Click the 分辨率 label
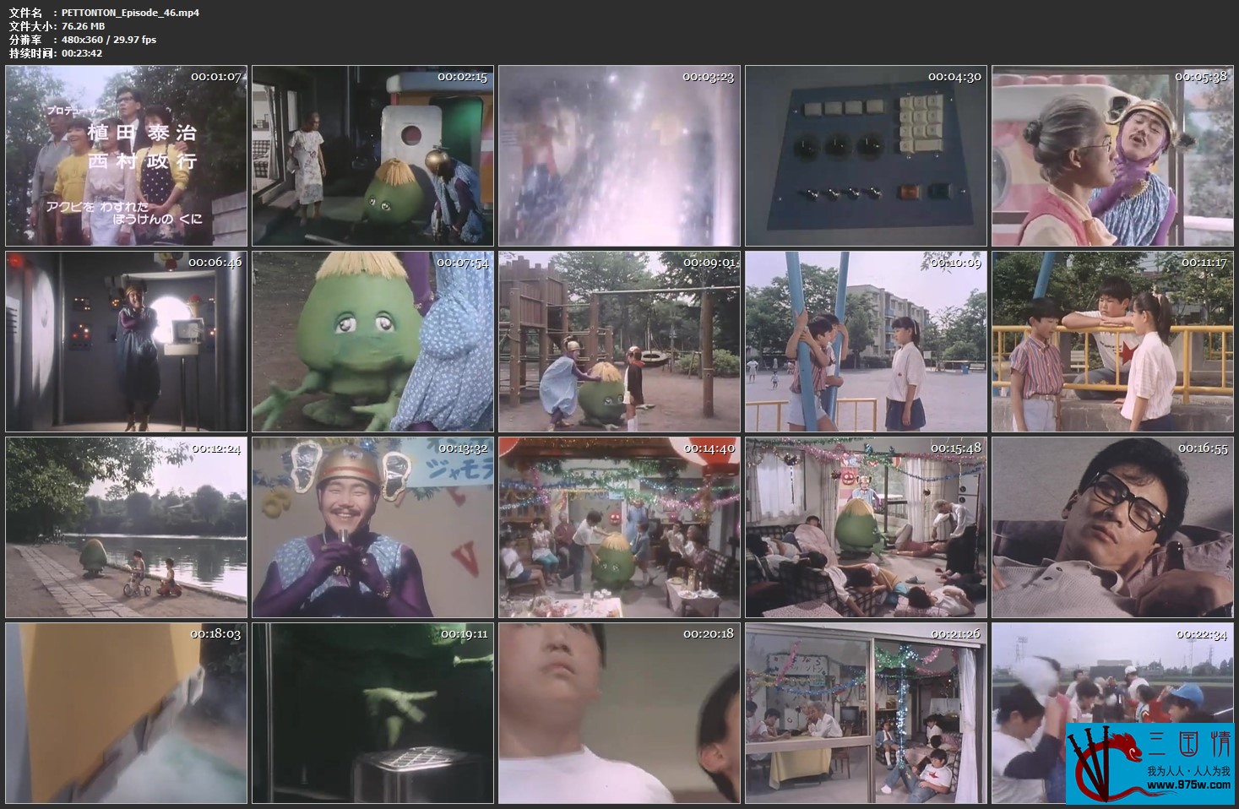This screenshot has height=809, width=1239. 25,40
